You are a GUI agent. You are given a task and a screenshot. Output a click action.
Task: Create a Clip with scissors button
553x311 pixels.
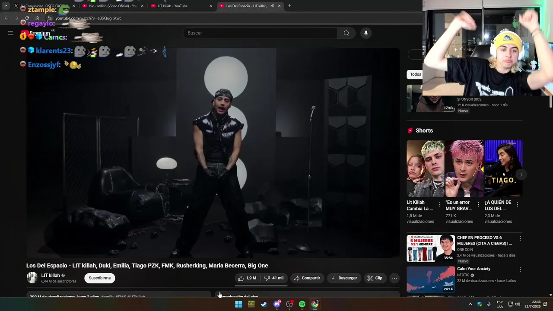tap(375, 278)
